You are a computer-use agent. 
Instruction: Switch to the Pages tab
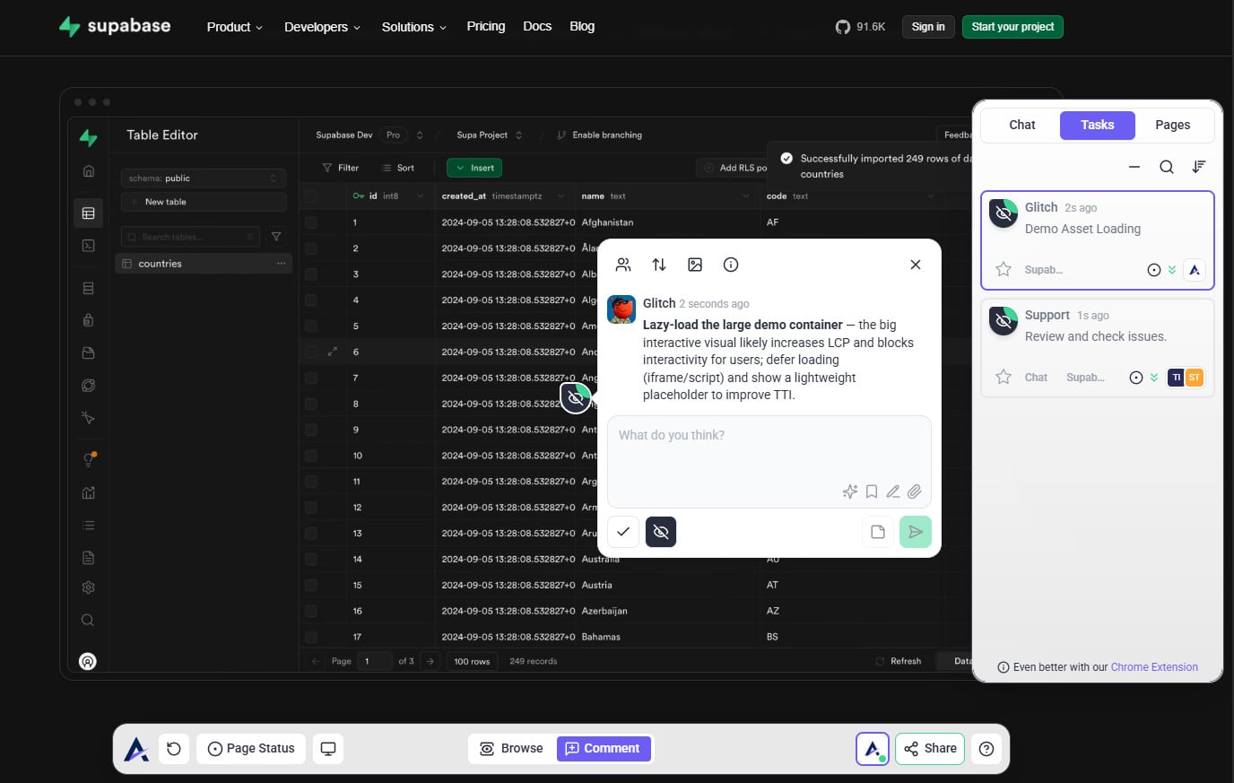coord(1172,125)
